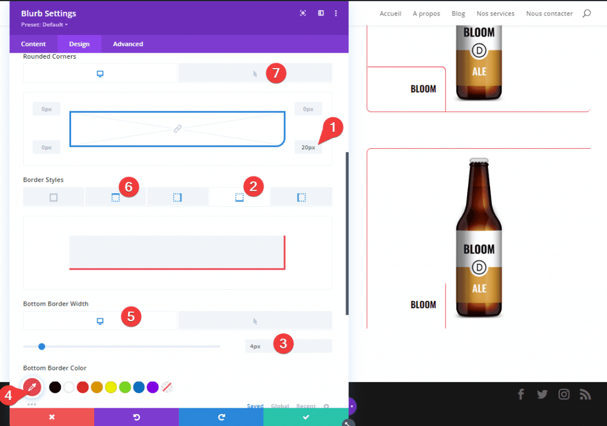Open the Advanced tab
The image size is (607, 426).
pyautogui.click(x=128, y=44)
